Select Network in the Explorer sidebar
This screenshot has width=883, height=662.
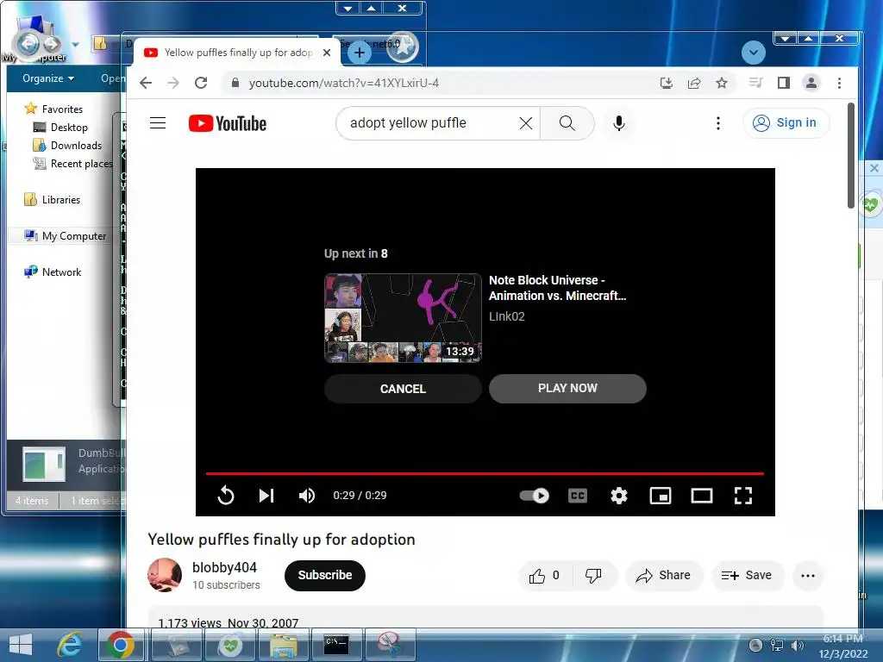coord(53,272)
